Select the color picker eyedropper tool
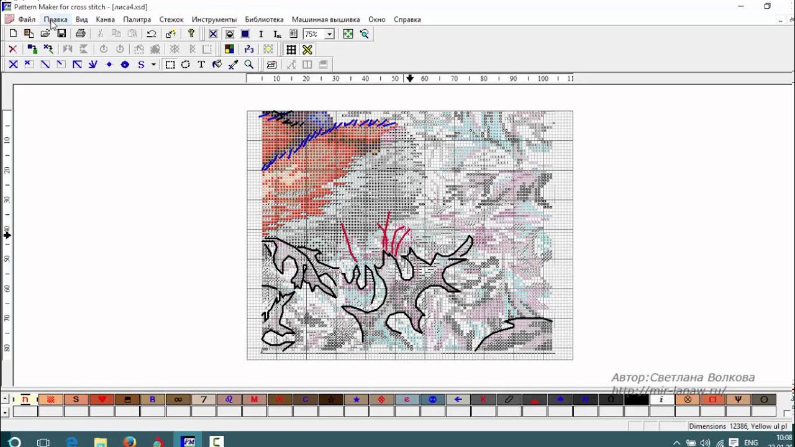This screenshot has height=447, width=795. (234, 65)
